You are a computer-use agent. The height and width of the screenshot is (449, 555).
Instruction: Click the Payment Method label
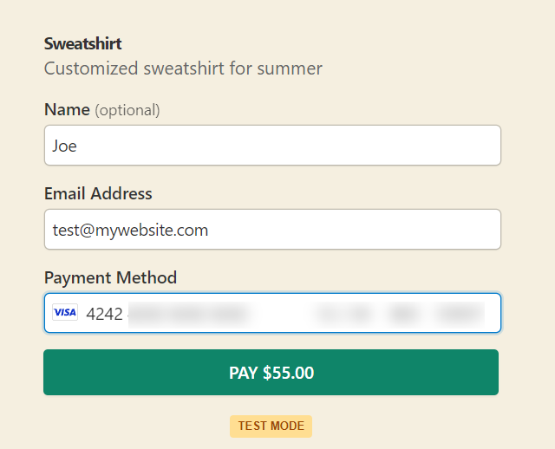point(110,277)
